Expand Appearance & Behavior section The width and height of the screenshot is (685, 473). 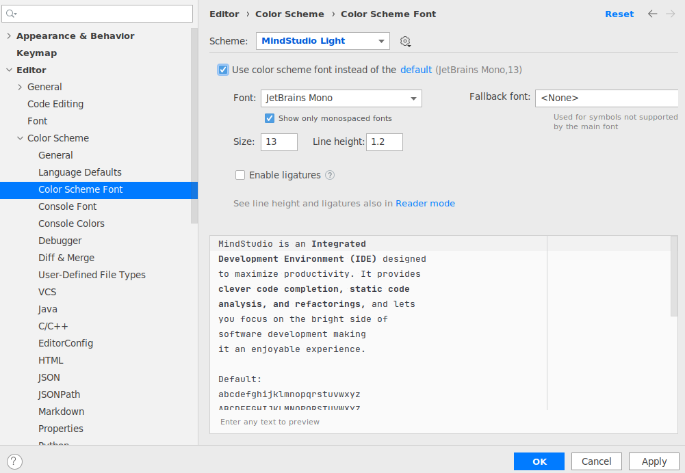[x=9, y=36]
